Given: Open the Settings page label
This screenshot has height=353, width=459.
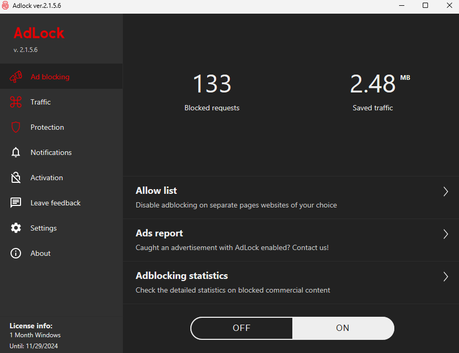Looking at the screenshot, I should (x=44, y=228).
